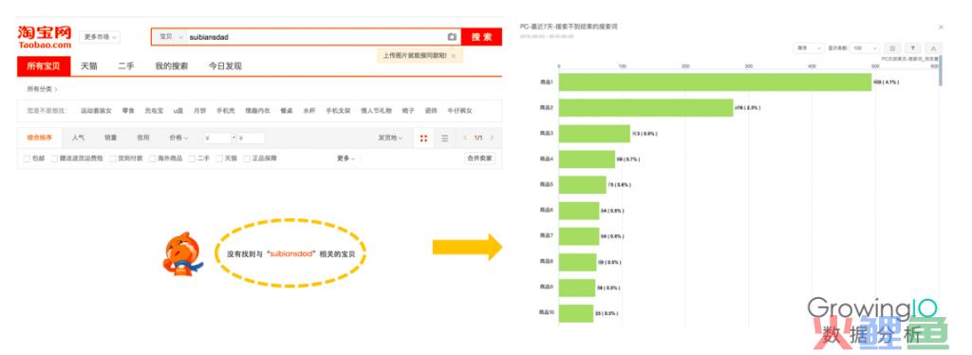Select the 我的搜索 tab
Image resolution: width=972 pixels, height=355 pixels.
[x=172, y=66]
